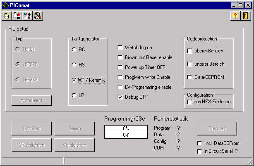Open the hammer and wrench tools icon

pyautogui.click(x=38, y=16)
